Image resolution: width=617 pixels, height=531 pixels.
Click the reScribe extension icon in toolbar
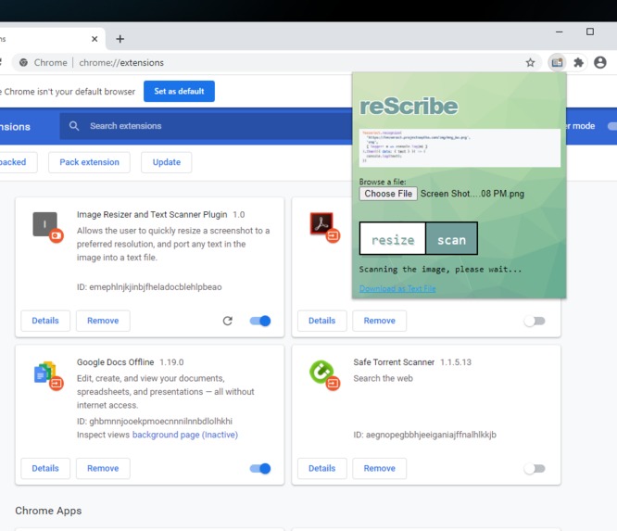[x=557, y=63]
